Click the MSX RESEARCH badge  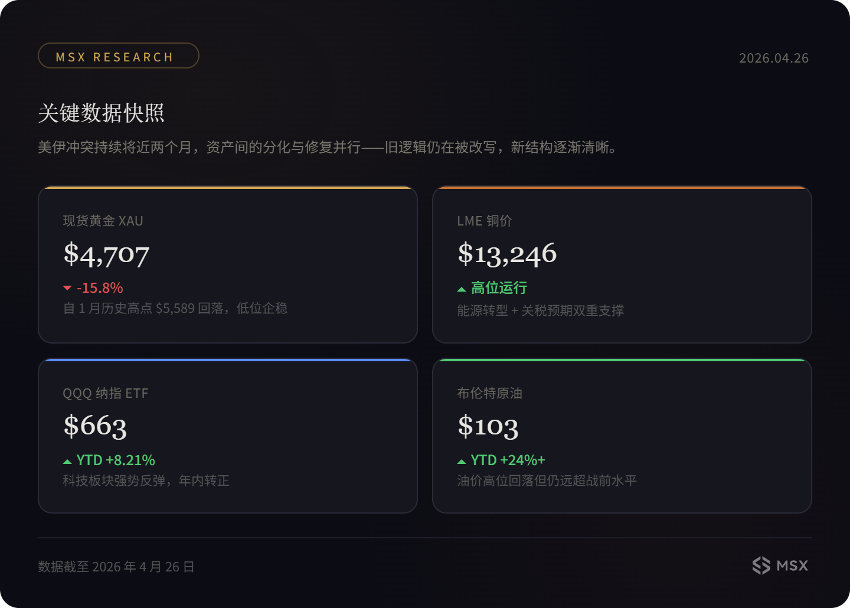(118, 56)
